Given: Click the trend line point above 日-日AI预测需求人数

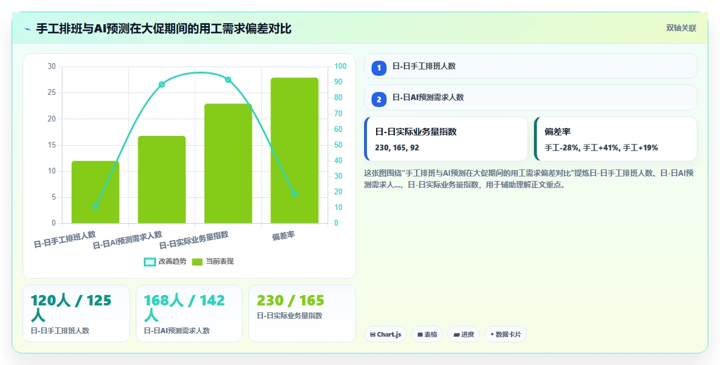Looking at the screenshot, I should pos(162,84).
